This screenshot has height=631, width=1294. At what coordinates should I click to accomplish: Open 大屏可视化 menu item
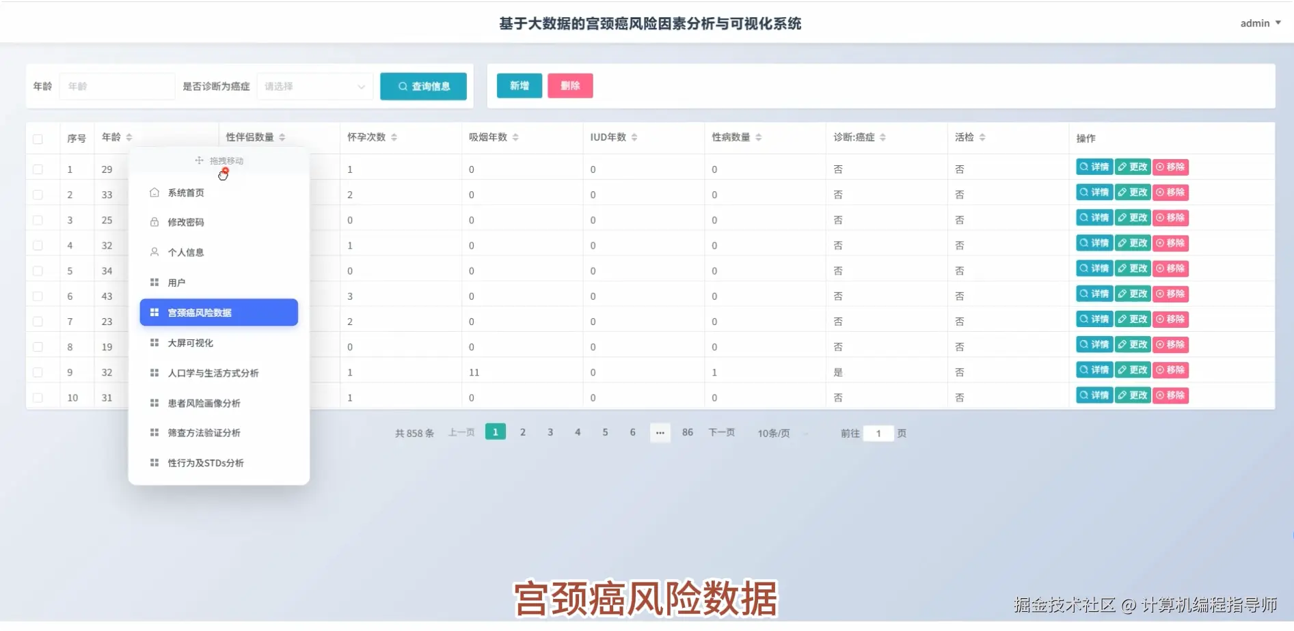(219, 343)
